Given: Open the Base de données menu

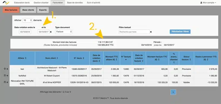Looking at the screenshot, I should (75, 3).
